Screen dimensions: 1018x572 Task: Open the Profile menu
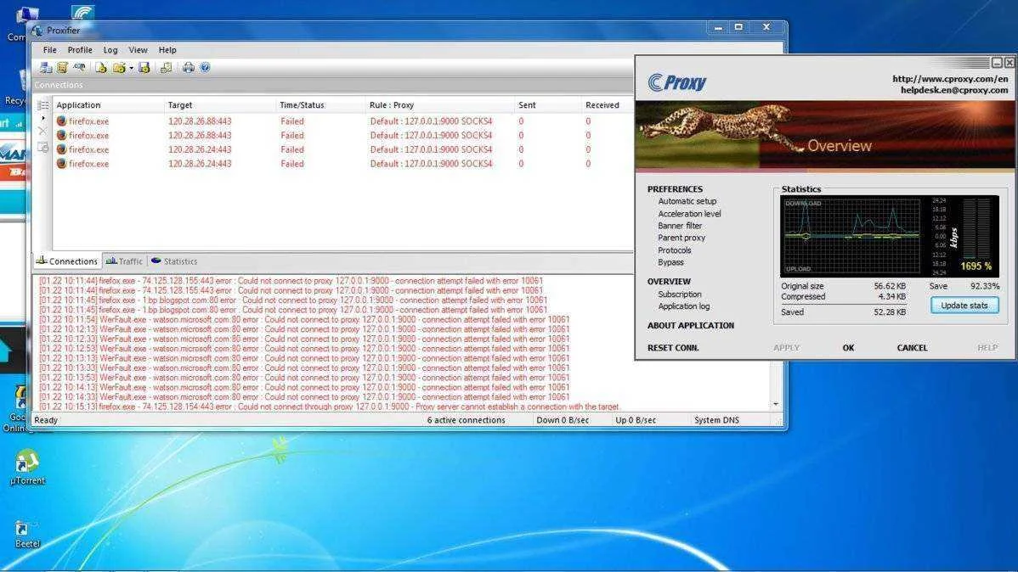click(80, 50)
